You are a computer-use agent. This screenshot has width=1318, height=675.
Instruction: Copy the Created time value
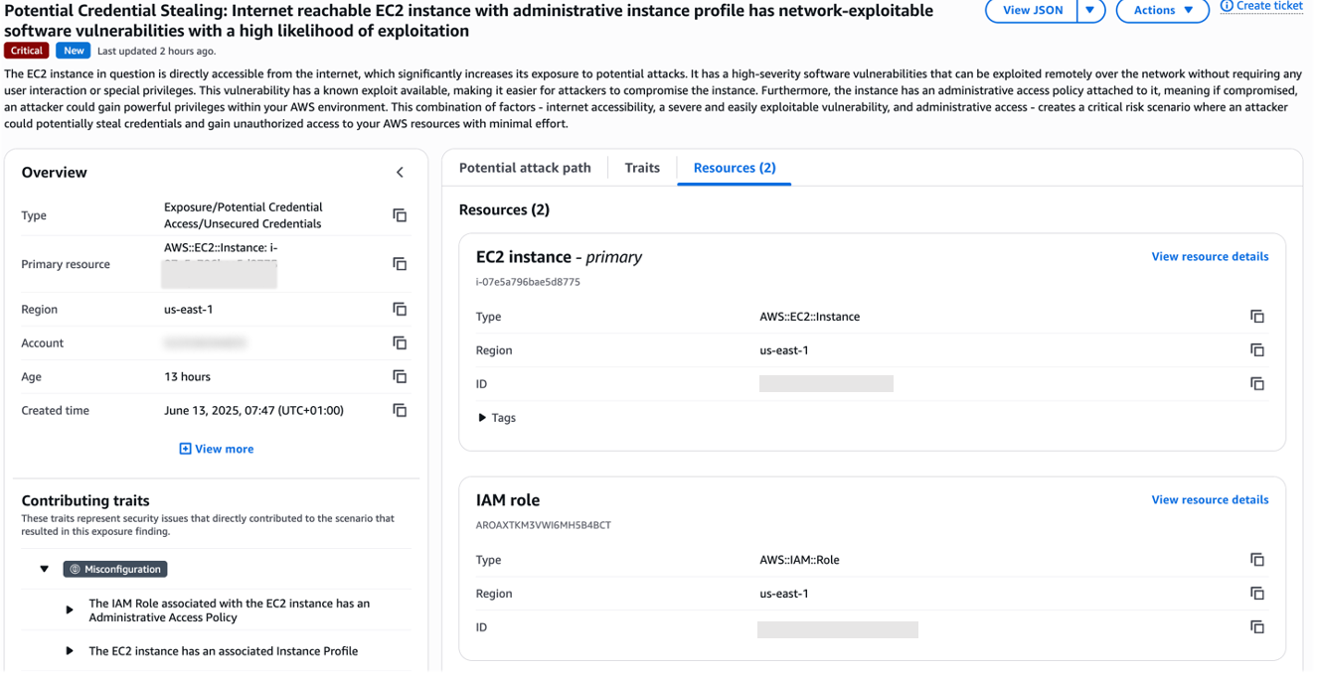coord(400,411)
